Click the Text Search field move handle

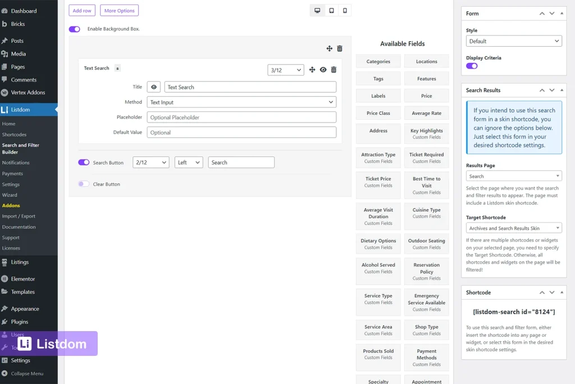click(x=312, y=69)
